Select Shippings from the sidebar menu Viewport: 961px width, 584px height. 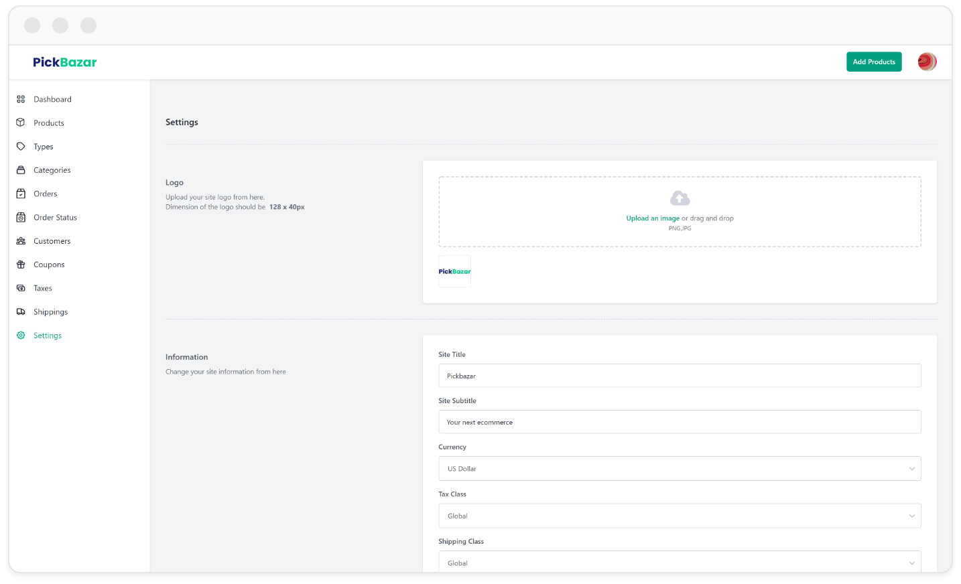point(50,311)
